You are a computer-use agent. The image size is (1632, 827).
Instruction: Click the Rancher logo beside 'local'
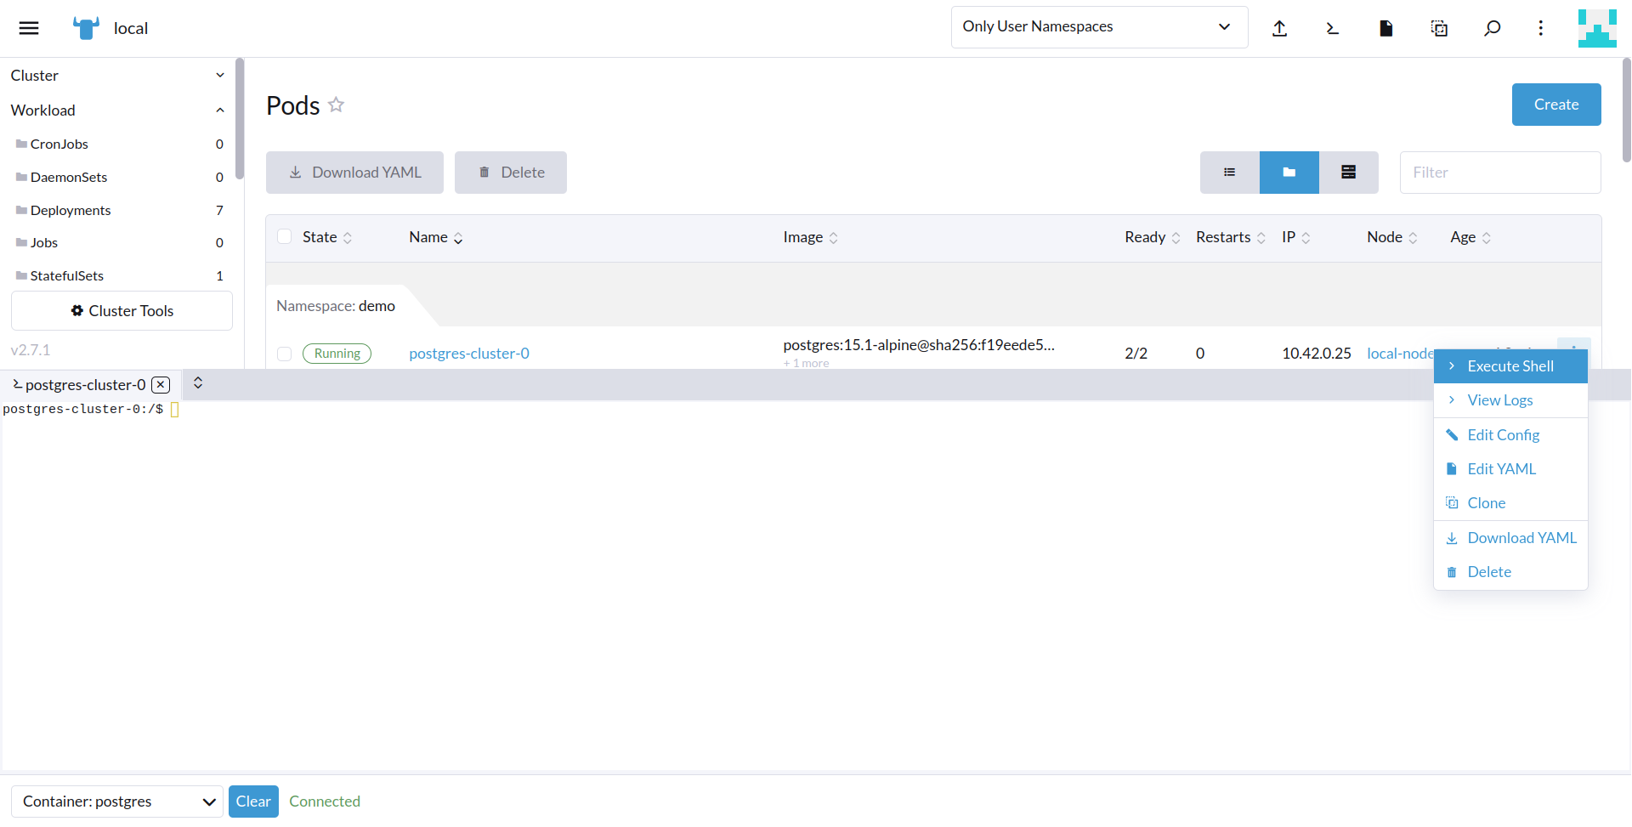[84, 27]
